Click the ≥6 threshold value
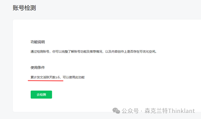The width and height of the screenshot is (201, 119). coord(58,77)
